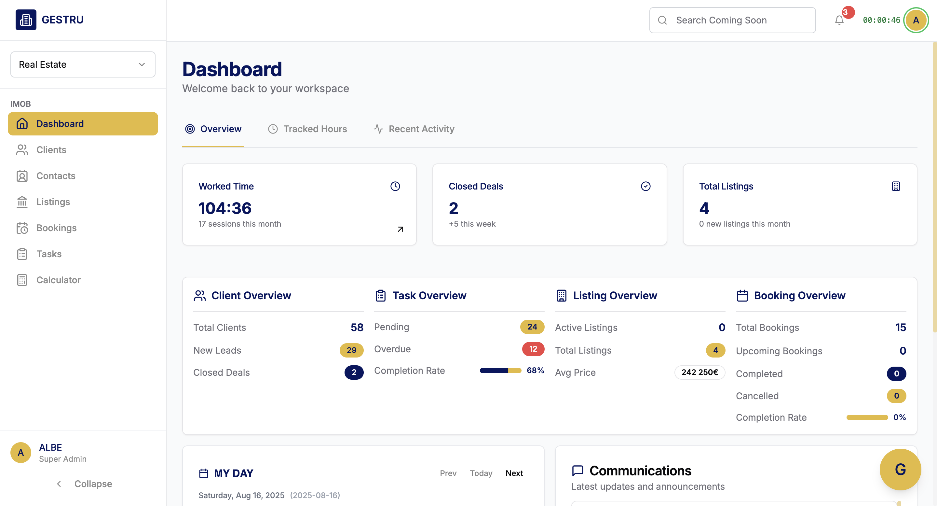This screenshot has height=506, width=937.
Task: Open the ALBE Super Admin profile avatar
Action: [20, 453]
